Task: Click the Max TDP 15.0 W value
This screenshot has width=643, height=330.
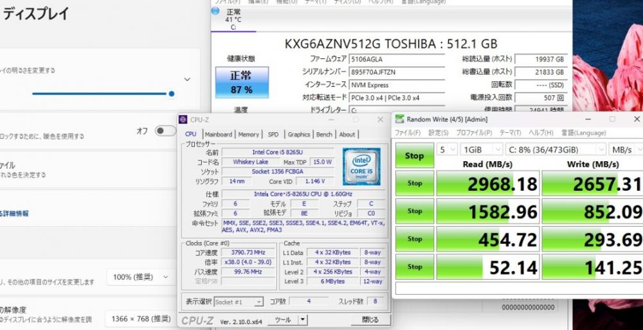Action: click(x=321, y=162)
